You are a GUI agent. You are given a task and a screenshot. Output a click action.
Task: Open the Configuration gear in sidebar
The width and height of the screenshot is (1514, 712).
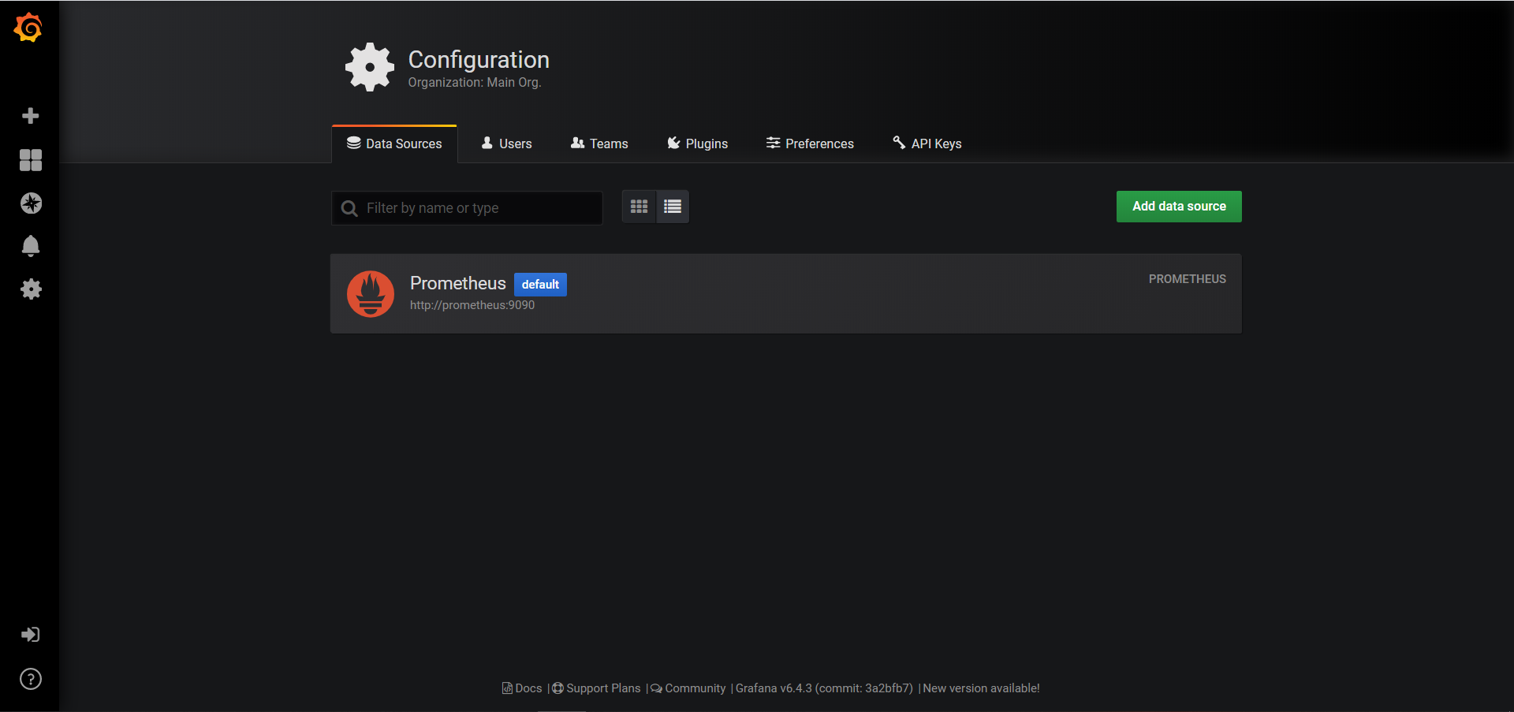tap(30, 289)
